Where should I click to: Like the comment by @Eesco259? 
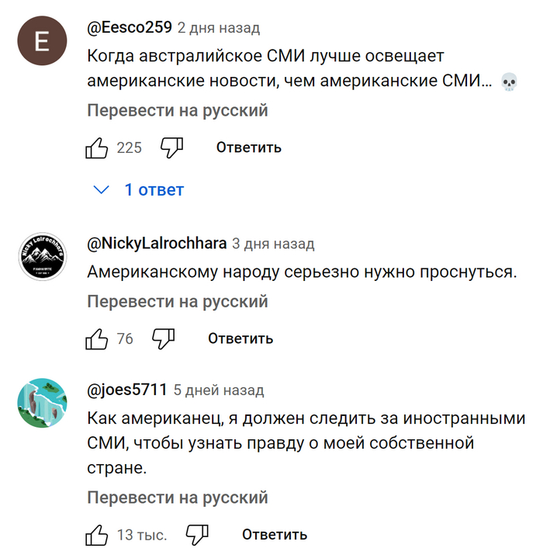click(x=96, y=147)
